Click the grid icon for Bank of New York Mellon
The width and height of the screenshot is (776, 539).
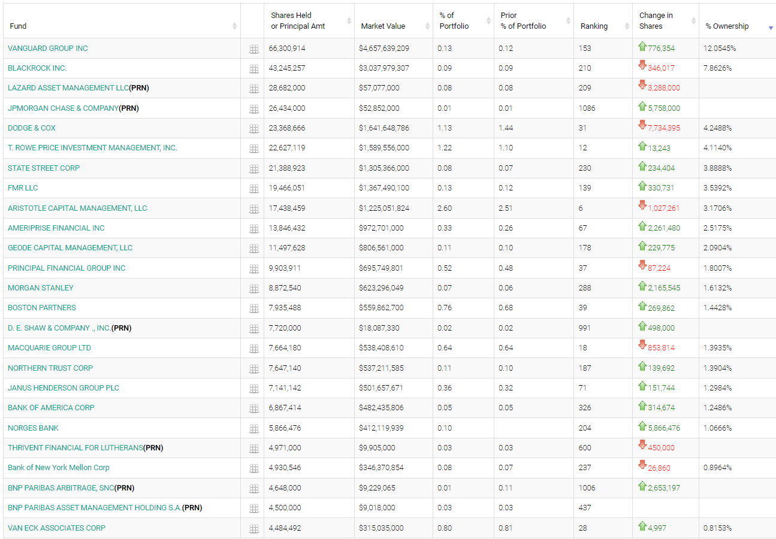[x=253, y=468]
